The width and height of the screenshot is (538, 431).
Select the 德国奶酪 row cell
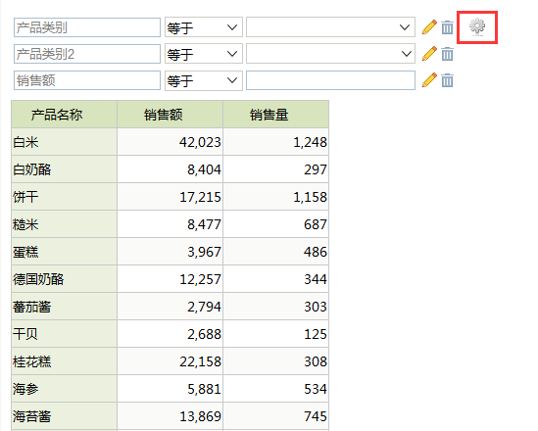point(64,279)
